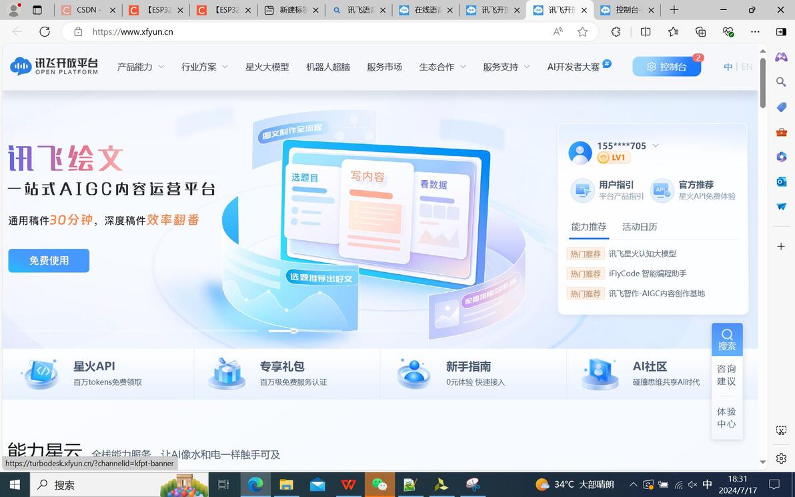Switch to the 活动日历 tab
The image size is (795, 497).
click(640, 227)
